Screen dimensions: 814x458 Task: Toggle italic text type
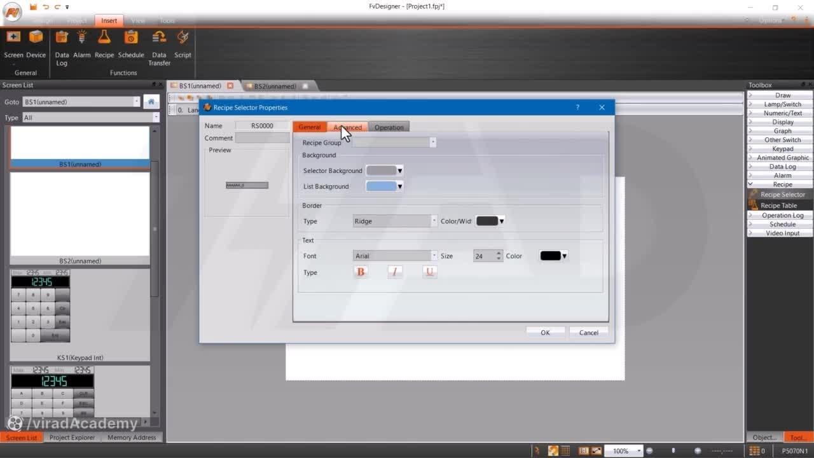tap(395, 272)
